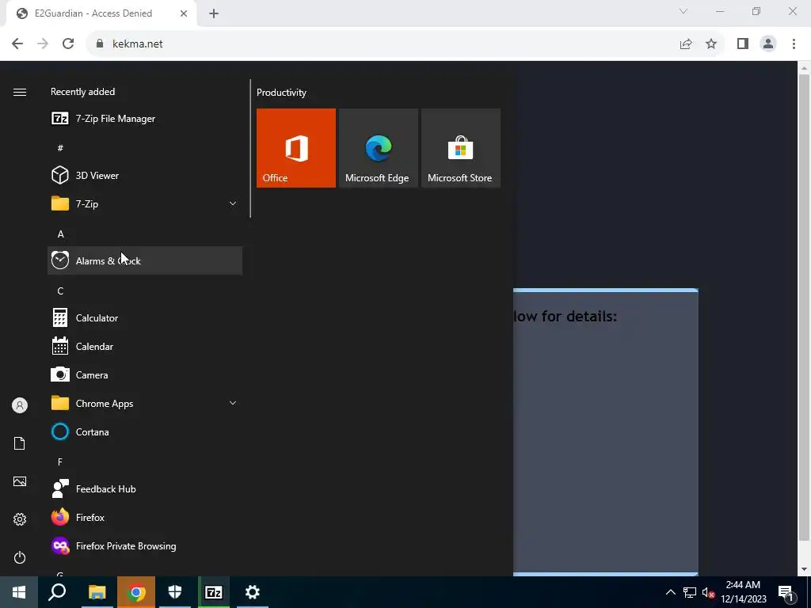Click the 'F' letter header in app list

click(x=60, y=462)
